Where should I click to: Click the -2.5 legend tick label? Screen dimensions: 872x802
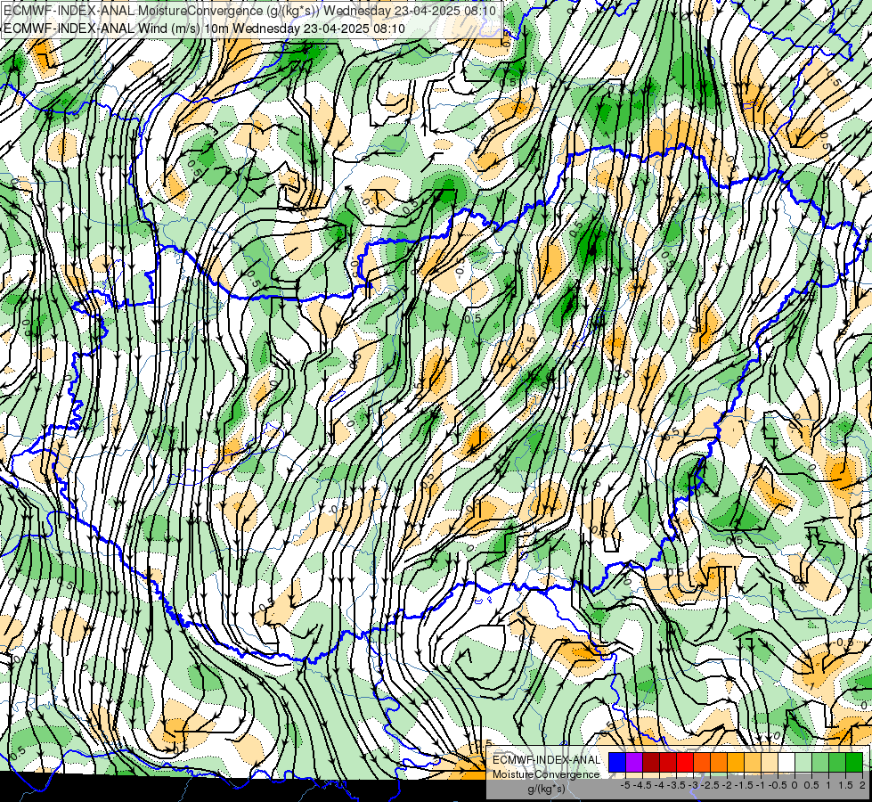710,785
